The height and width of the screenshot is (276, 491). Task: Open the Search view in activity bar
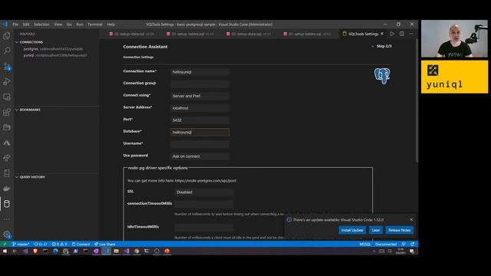coord(7,51)
